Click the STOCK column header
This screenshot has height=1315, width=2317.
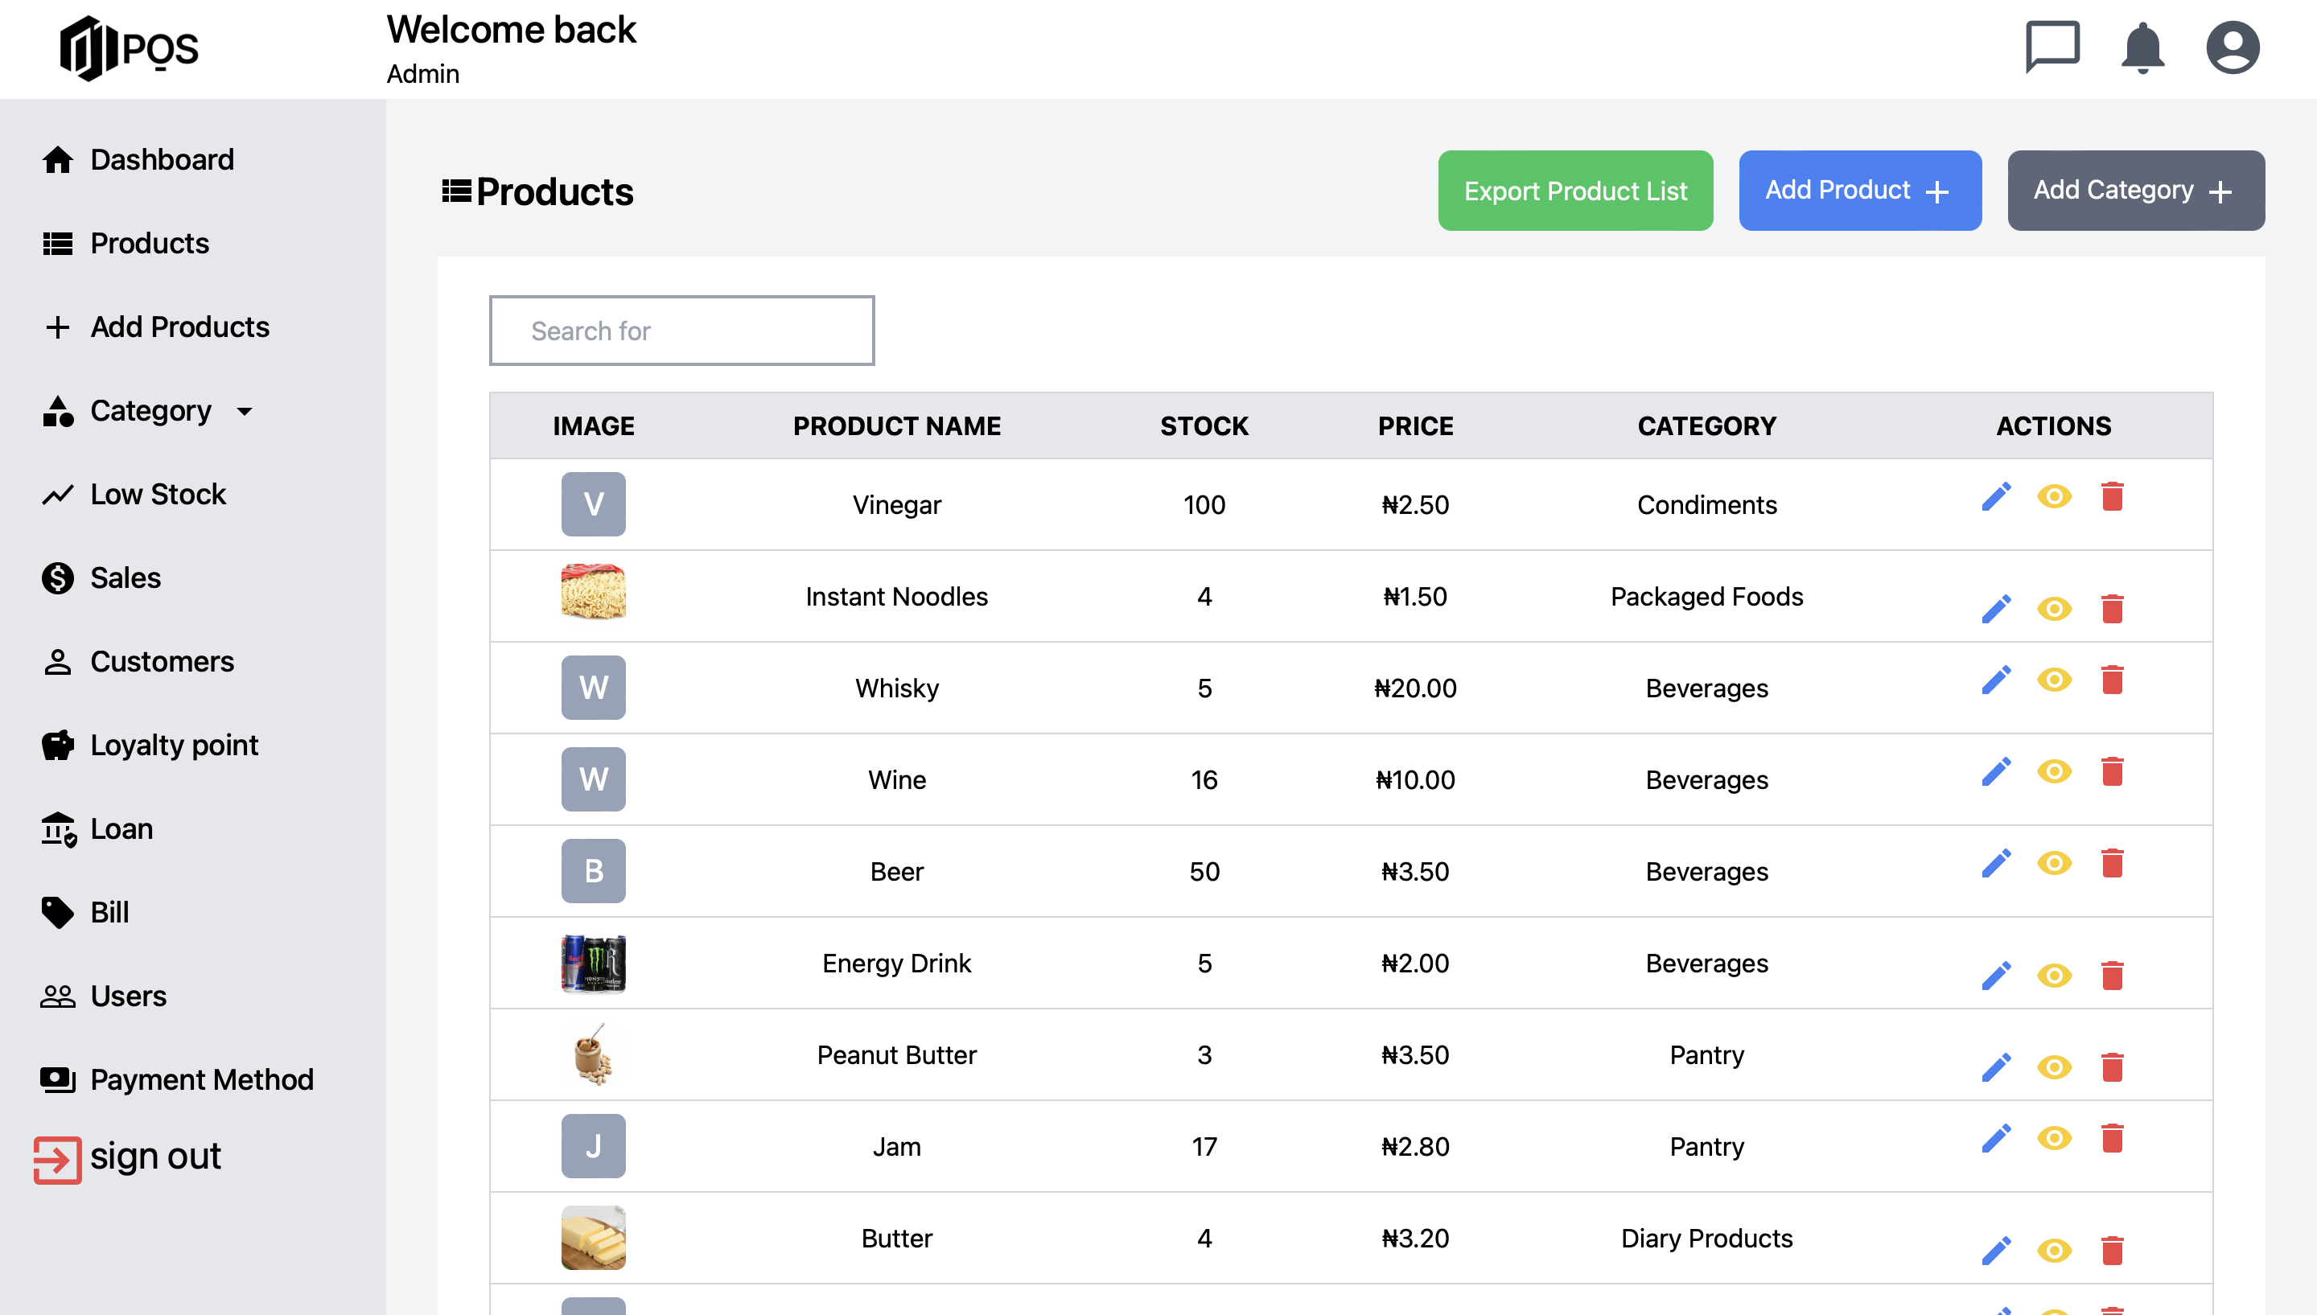(1204, 426)
